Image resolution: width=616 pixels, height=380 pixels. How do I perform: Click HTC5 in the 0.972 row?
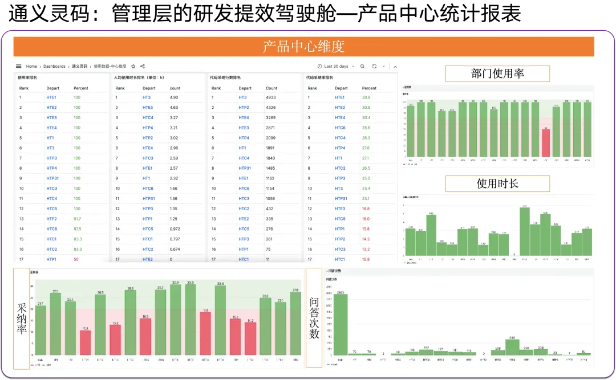tap(148, 229)
